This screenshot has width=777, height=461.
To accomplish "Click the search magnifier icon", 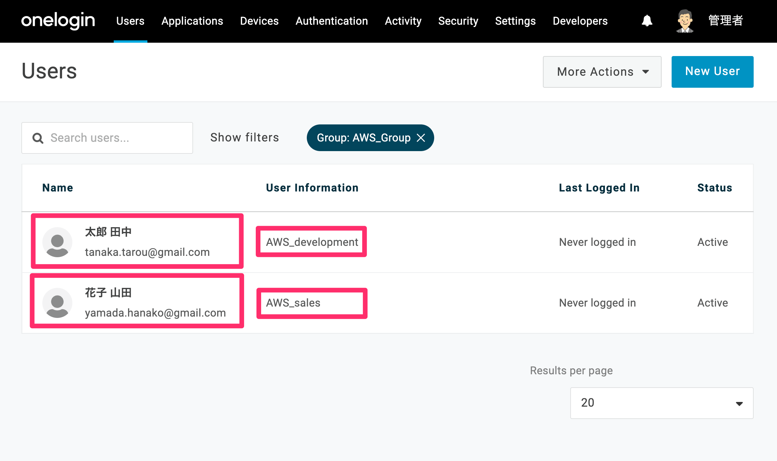I will coord(38,138).
